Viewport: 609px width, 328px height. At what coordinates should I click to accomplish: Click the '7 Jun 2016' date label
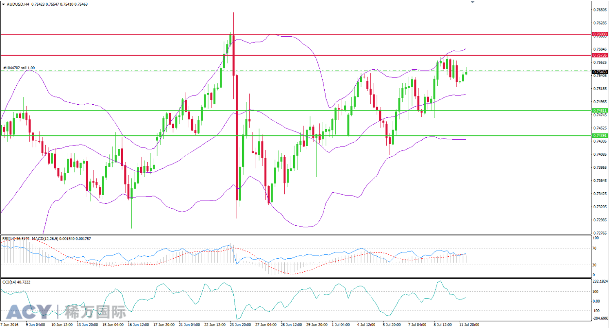click(x=10, y=325)
